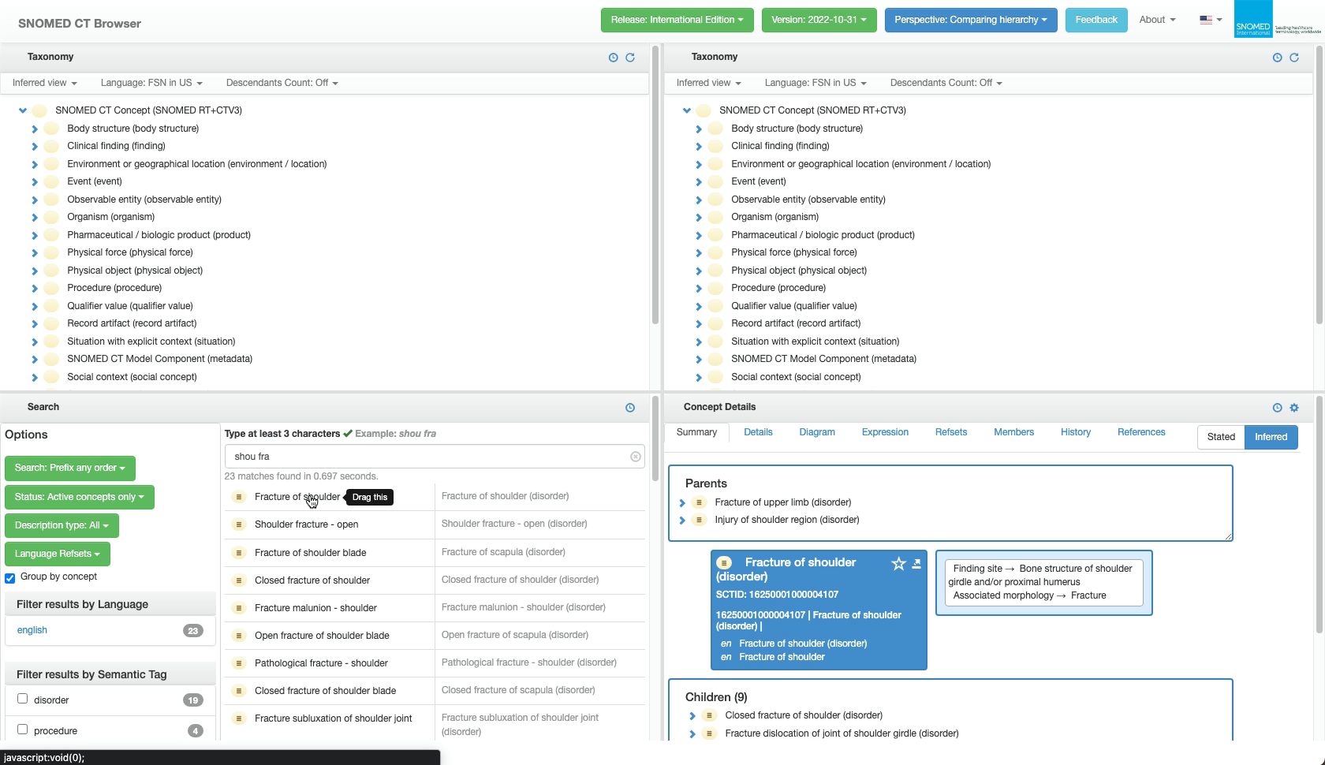Switch to the Members tab

pyautogui.click(x=1013, y=432)
